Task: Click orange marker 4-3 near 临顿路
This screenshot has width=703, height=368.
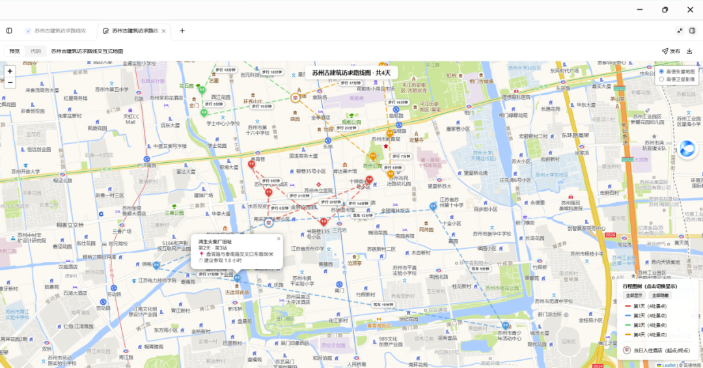Action: [x=390, y=134]
